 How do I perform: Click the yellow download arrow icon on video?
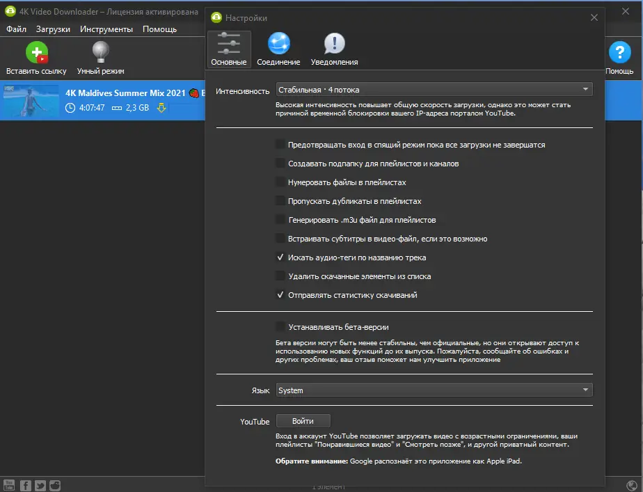point(161,108)
